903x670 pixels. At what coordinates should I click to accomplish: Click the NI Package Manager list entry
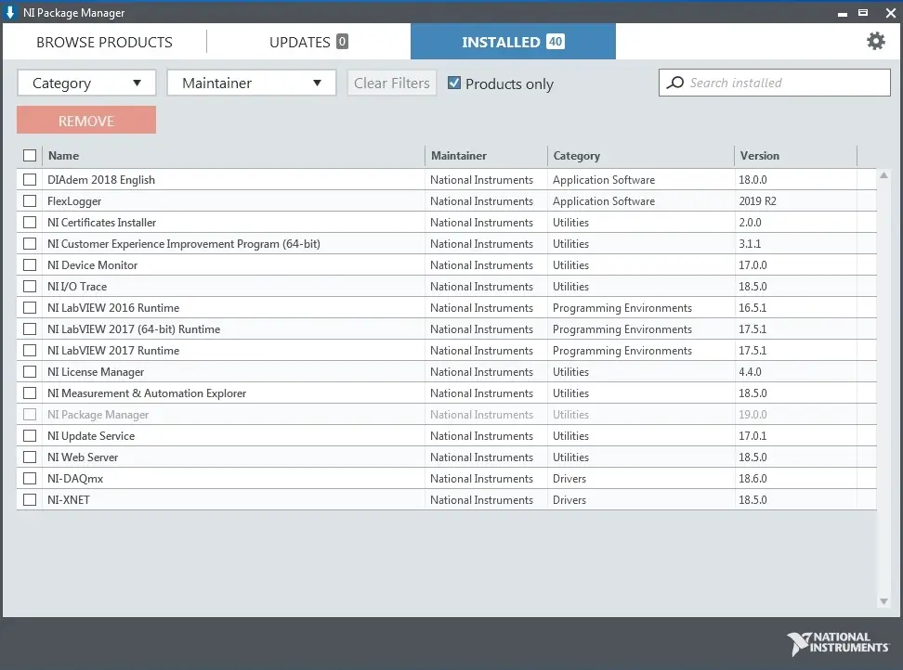(447, 414)
